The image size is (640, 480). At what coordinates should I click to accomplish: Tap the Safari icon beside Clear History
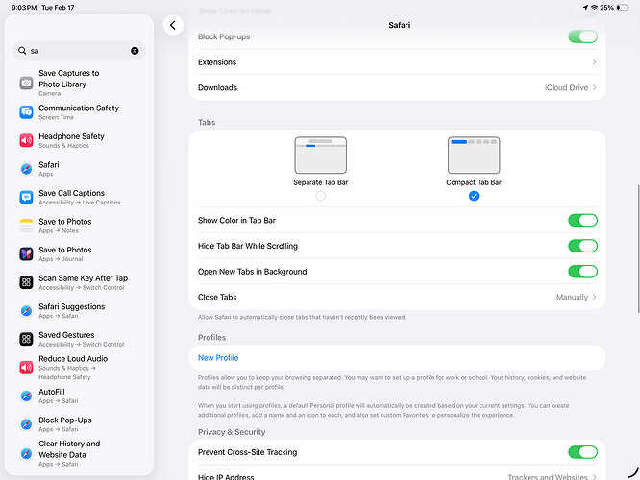[26, 453]
